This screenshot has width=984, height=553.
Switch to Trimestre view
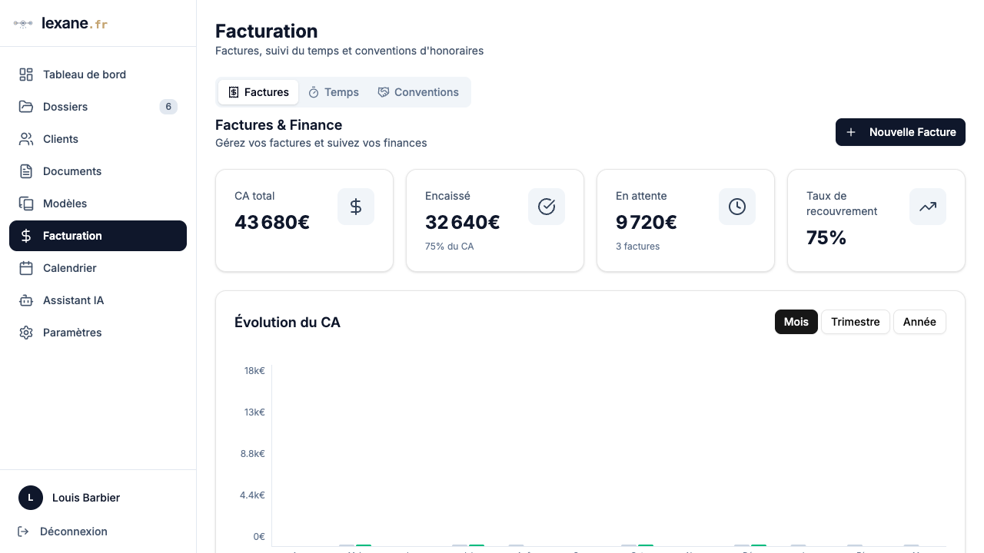[855, 322]
